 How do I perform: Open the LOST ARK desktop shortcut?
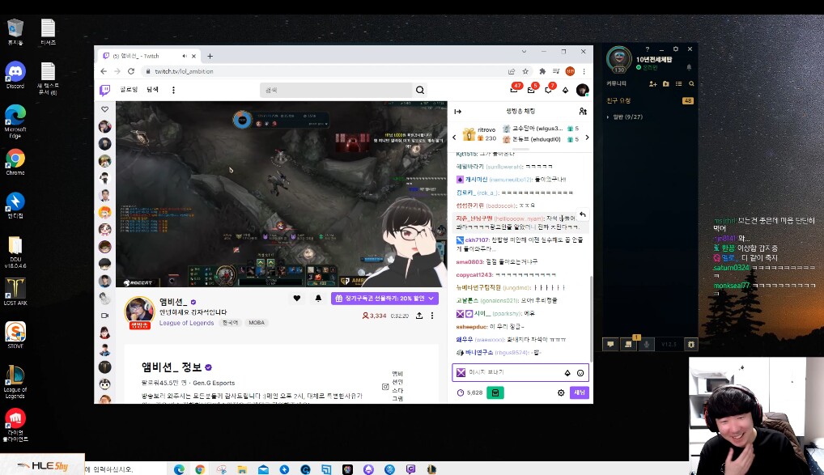tap(15, 291)
